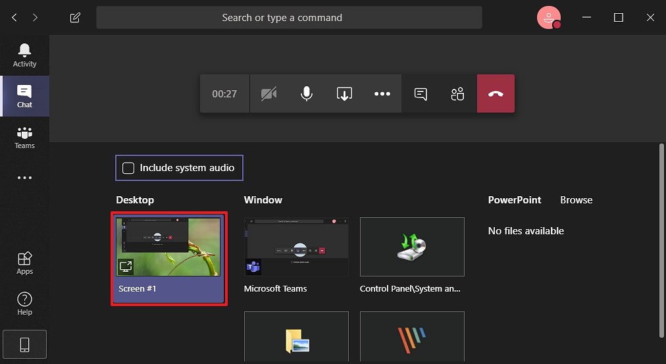Select Screen #1 desktop thumbnail
Screen dimensions: 666x364
coord(169,257)
